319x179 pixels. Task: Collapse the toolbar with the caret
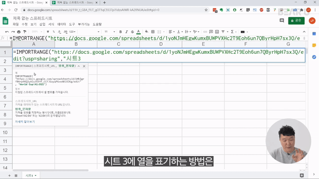tap(304, 32)
